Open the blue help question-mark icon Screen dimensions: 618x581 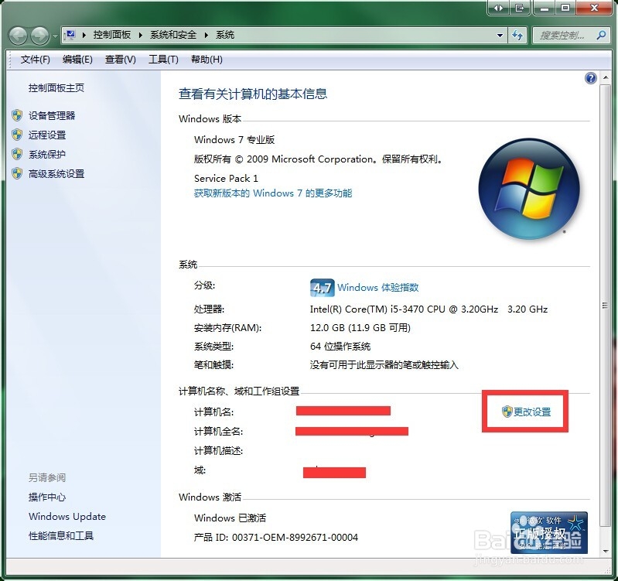click(590, 78)
